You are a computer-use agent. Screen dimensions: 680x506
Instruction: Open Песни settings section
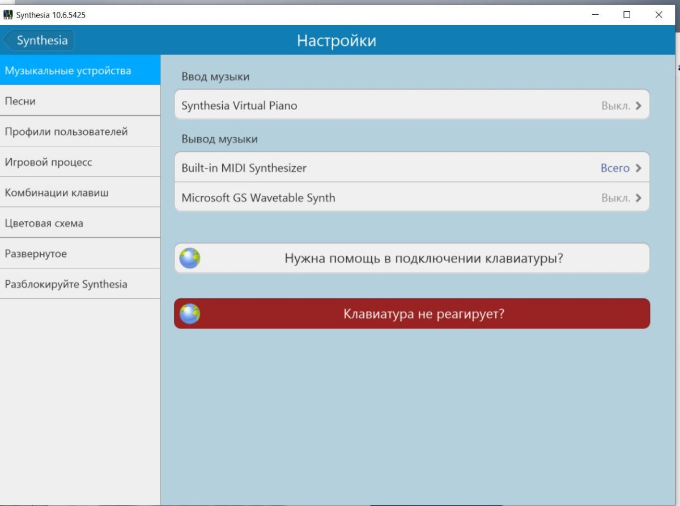tap(80, 101)
